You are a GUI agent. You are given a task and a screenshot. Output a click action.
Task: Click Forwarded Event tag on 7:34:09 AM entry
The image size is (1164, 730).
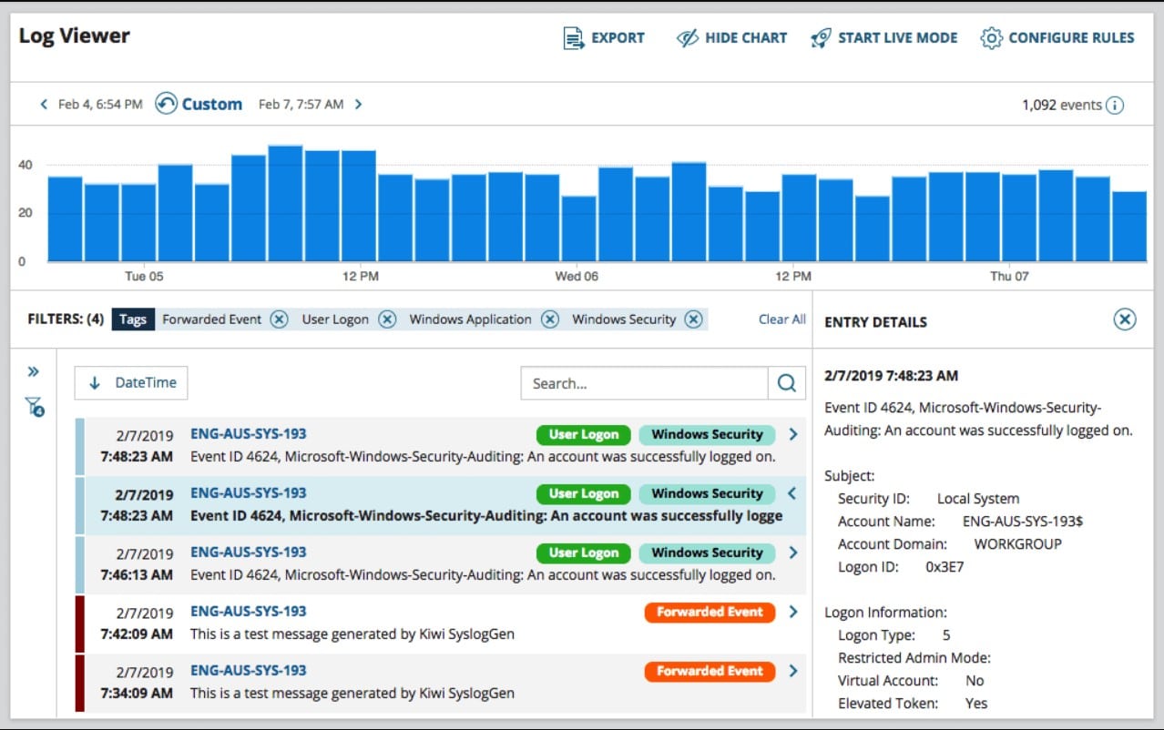point(710,671)
